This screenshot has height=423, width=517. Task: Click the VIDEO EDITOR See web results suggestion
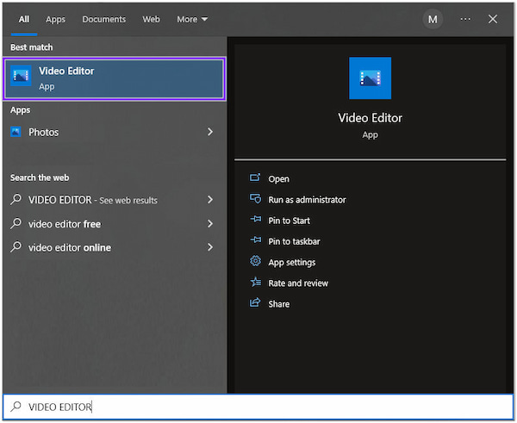click(x=114, y=200)
